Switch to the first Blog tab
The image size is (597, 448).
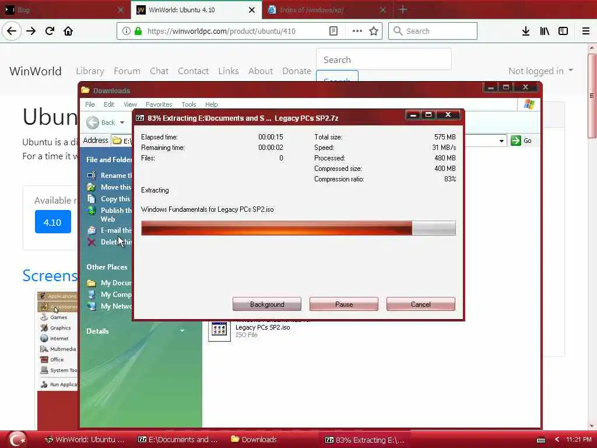[65, 10]
